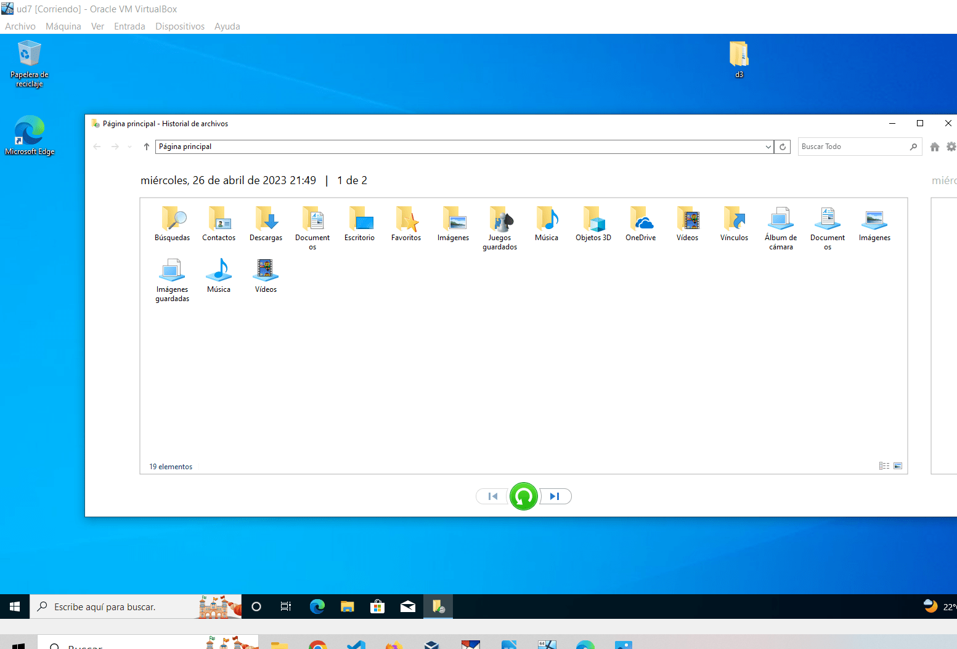Open recent locations dropdown arrow
The height and width of the screenshot is (649, 957).
pyautogui.click(x=129, y=147)
